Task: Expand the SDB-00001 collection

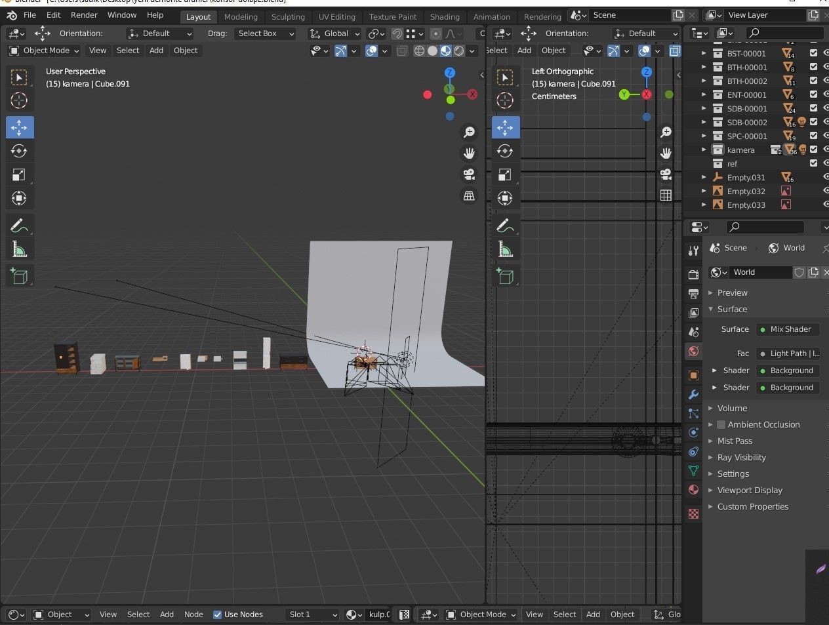Action: 704,108
